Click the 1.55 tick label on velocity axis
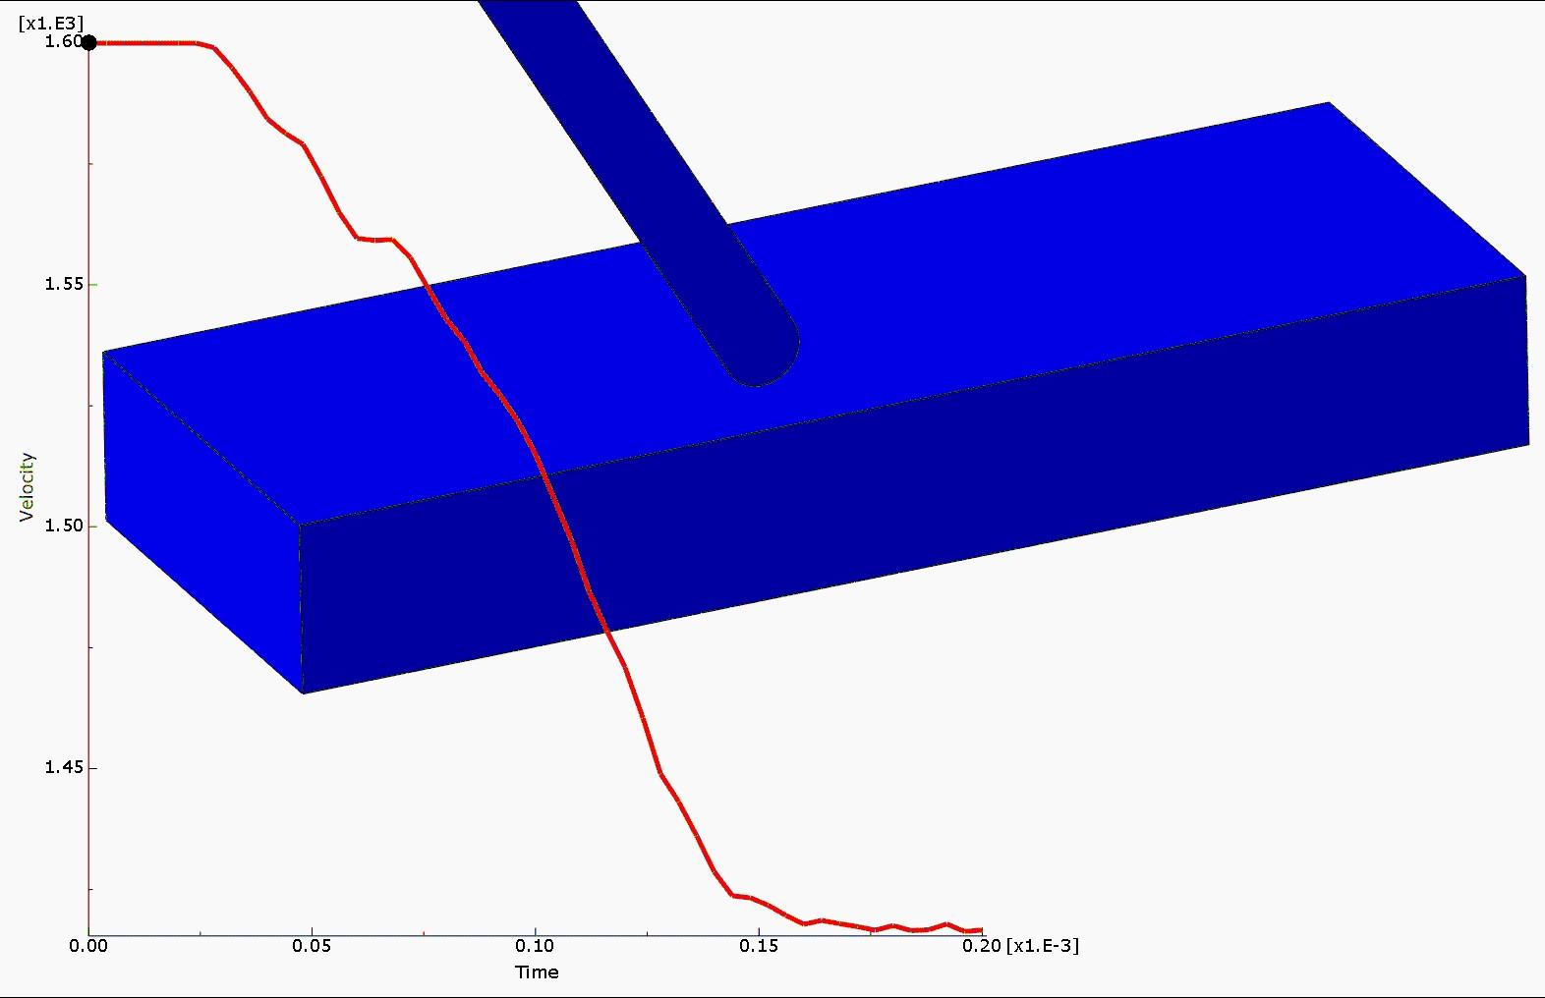Image resolution: width=1545 pixels, height=998 pixels. coord(63,284)
